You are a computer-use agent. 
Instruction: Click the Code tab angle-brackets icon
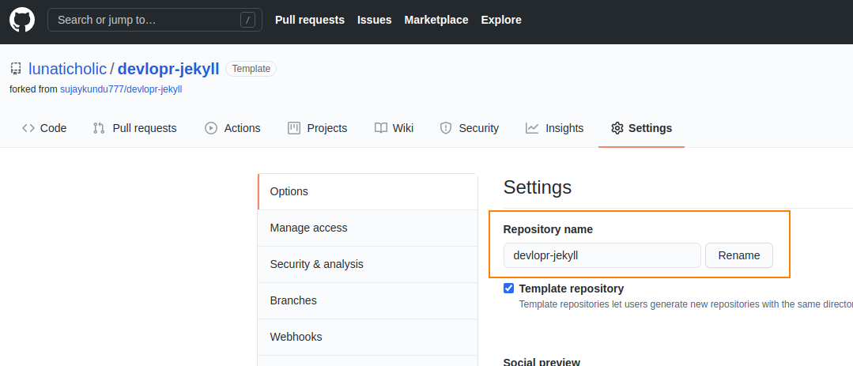point(28,128)
